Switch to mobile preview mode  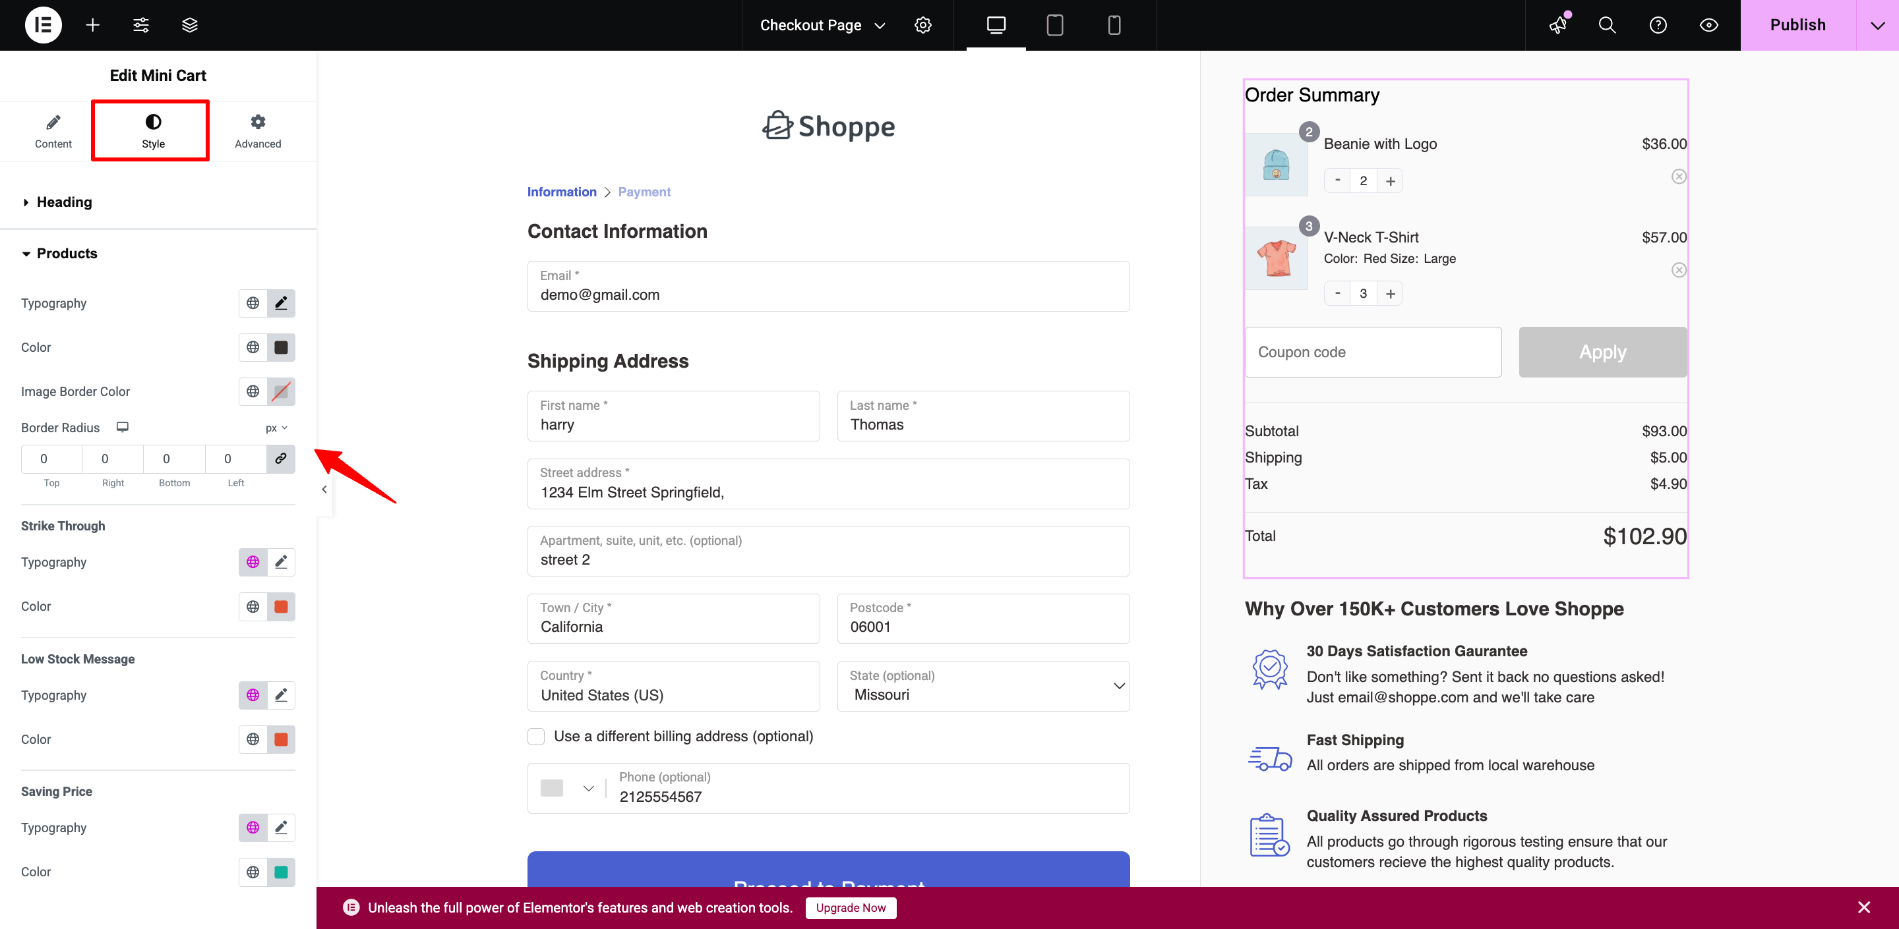(1114, 25)
